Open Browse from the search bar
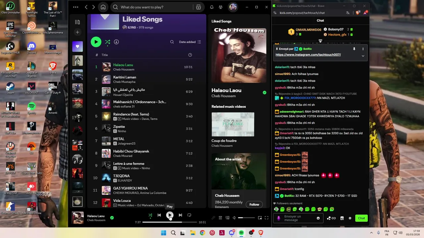This screenshot has width=424, height=238. [x=198, y=7]
